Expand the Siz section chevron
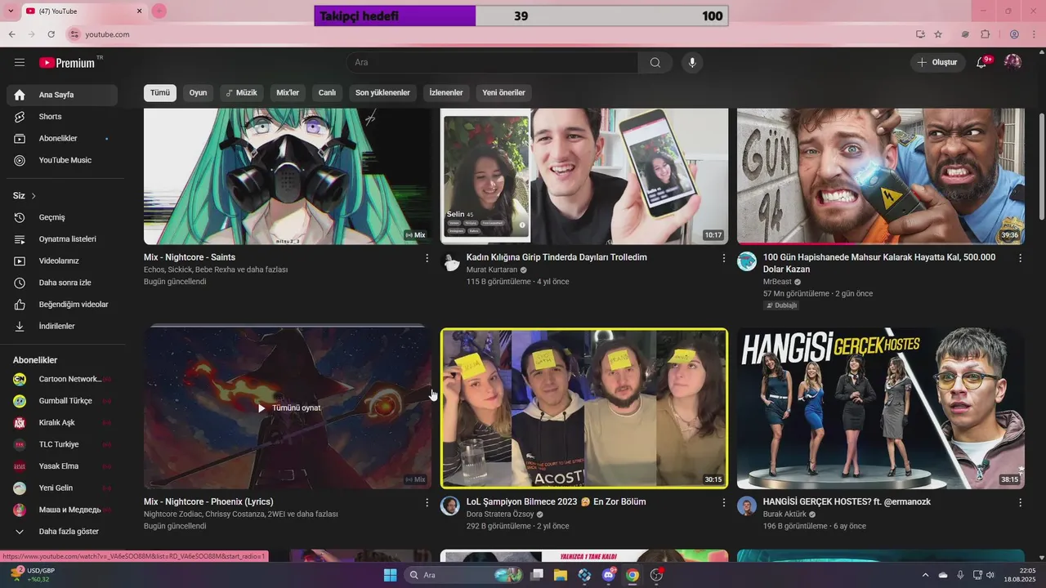Viewport: 1046px width, 588px height. (x=34, y=196)
